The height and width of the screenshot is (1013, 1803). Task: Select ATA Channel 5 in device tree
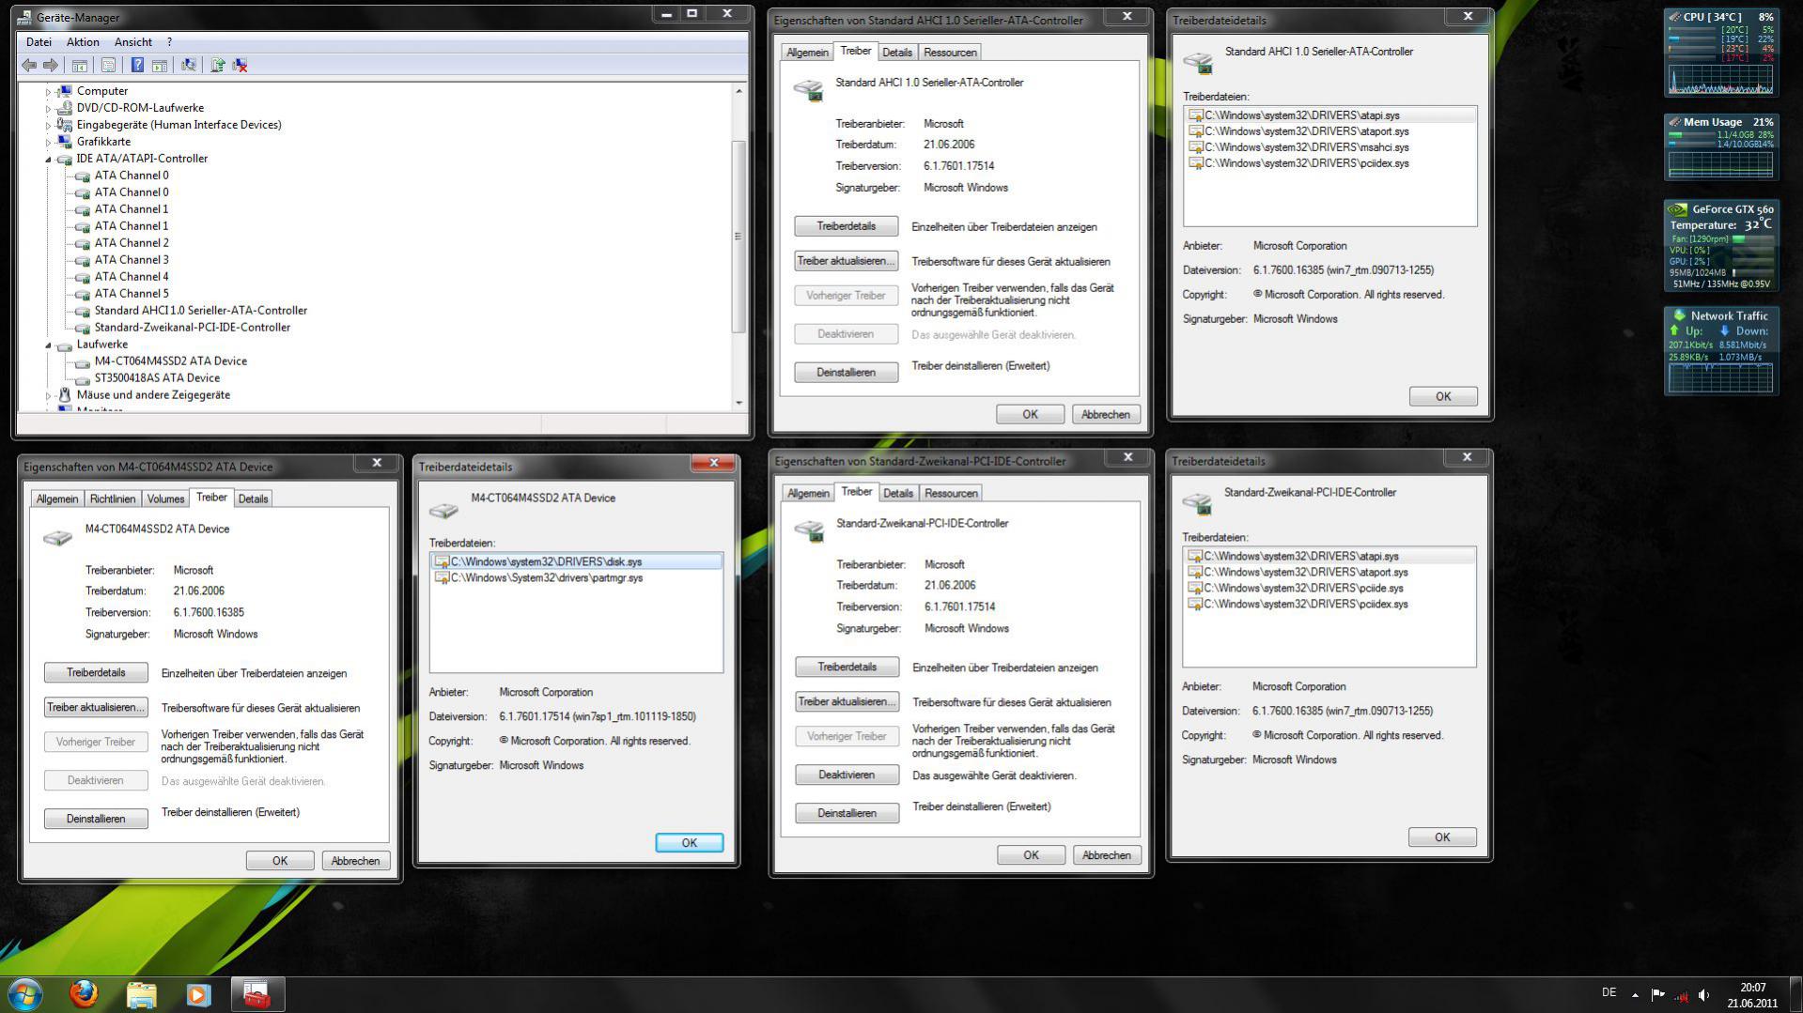coord(132,294)
